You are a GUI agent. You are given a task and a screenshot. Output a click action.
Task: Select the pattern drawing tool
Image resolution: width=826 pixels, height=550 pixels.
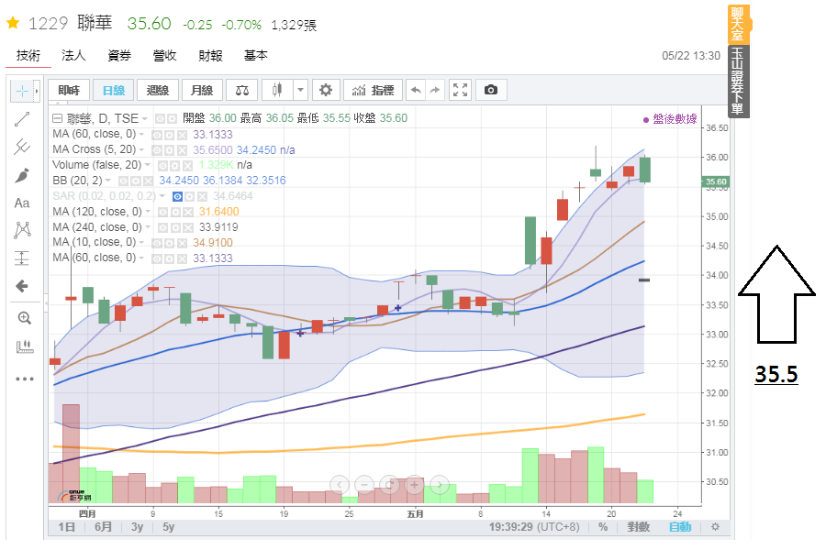tap(23, 230)
